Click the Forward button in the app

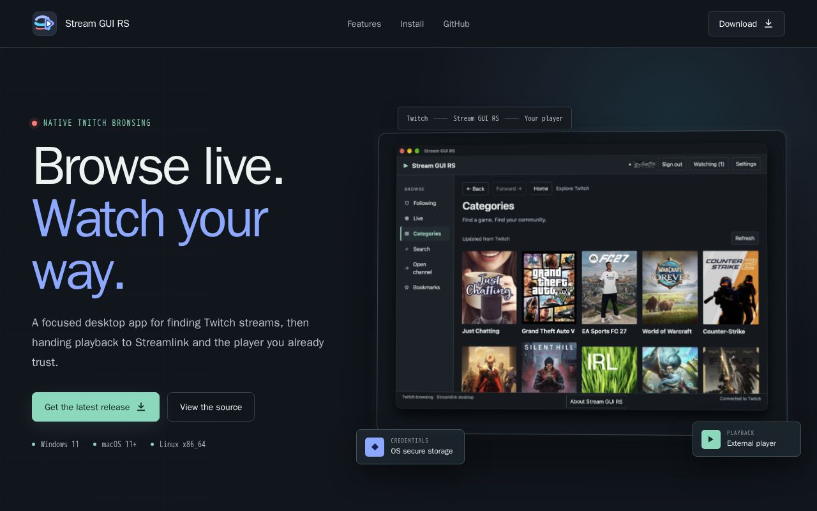509,188
